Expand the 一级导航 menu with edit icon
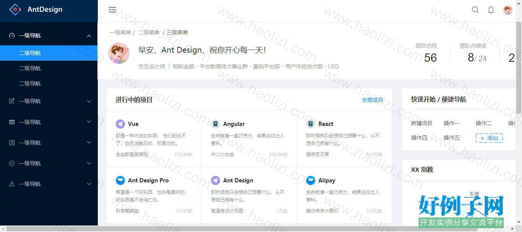The image size is (522, 232). 89,101
